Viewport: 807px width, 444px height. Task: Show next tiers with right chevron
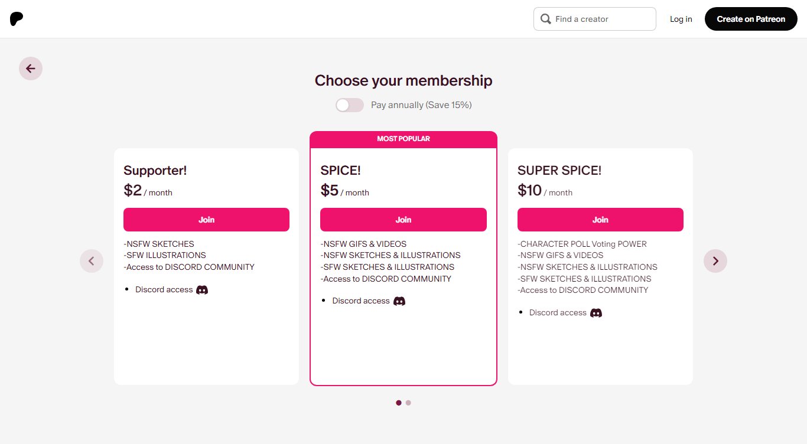click(715, 261)
